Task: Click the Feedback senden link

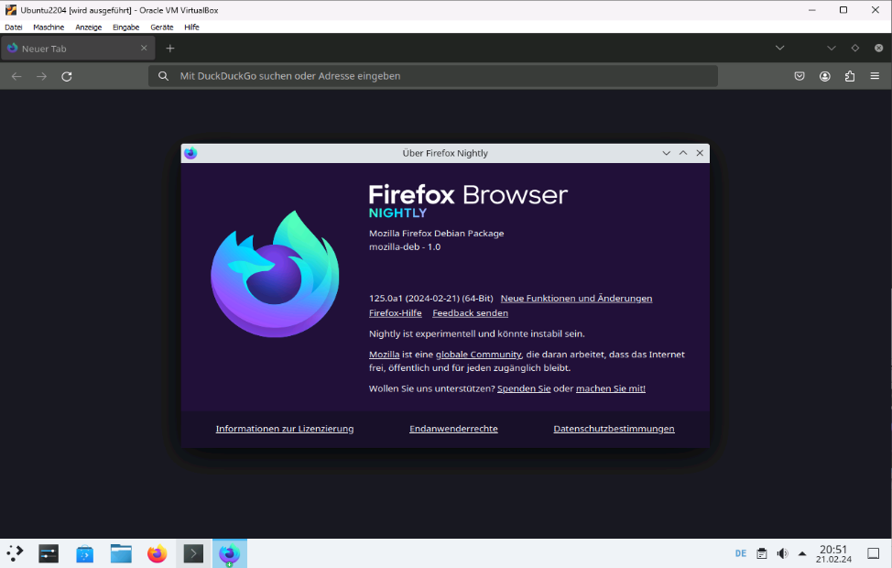Action: point(470,313)
